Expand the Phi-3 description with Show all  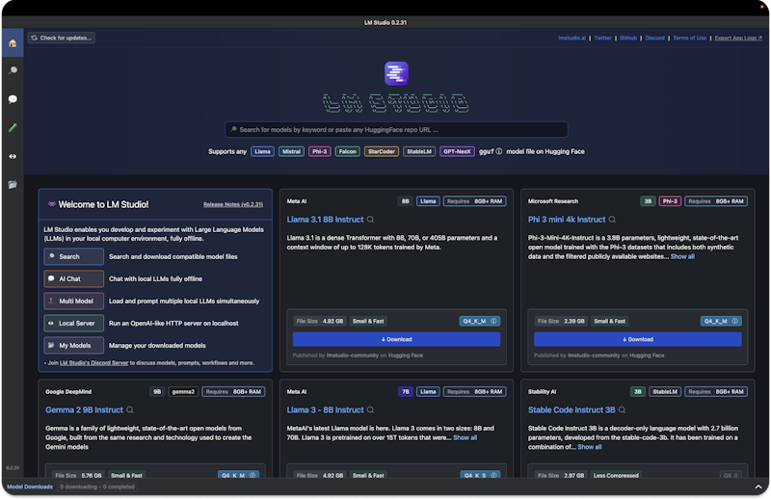pos(682,257)
